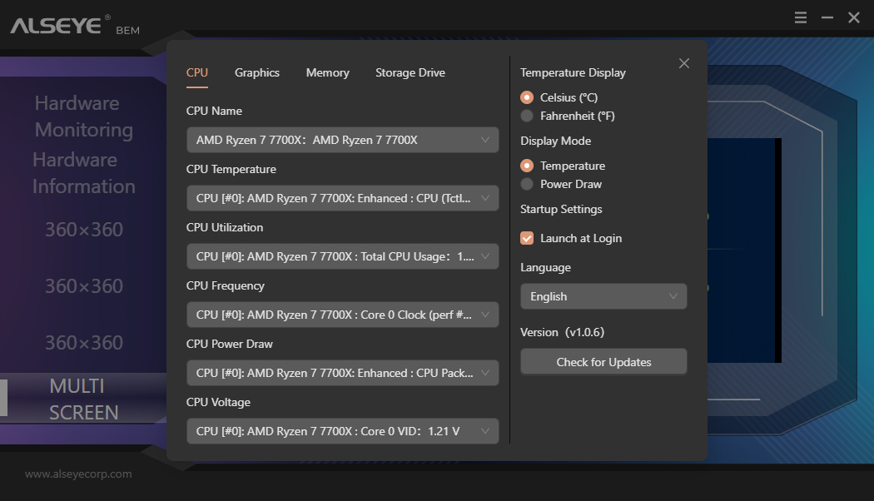Click the Temperature Display heading
874x501 pixels.
coord(573,73)
